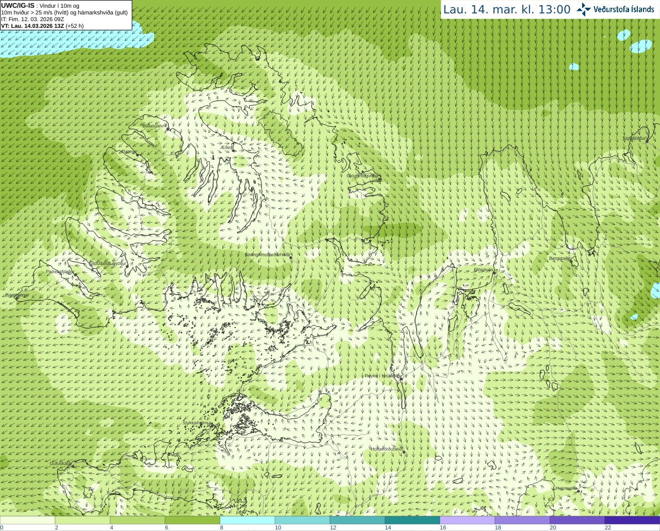Click the legend scale value 8
This screenshot has height=531, width=660.
point(221,527)
